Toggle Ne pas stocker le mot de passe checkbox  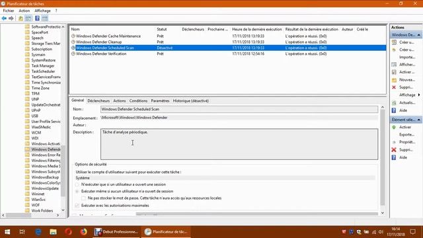coord(84,198)
